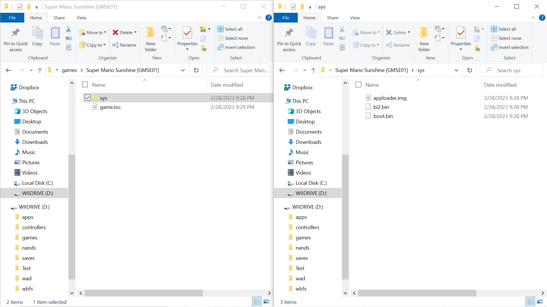The height and width of the screenshot is (307, 547).
Task: Open Local Disk (C:) in sys window pane
Action: tap(311, 183)
